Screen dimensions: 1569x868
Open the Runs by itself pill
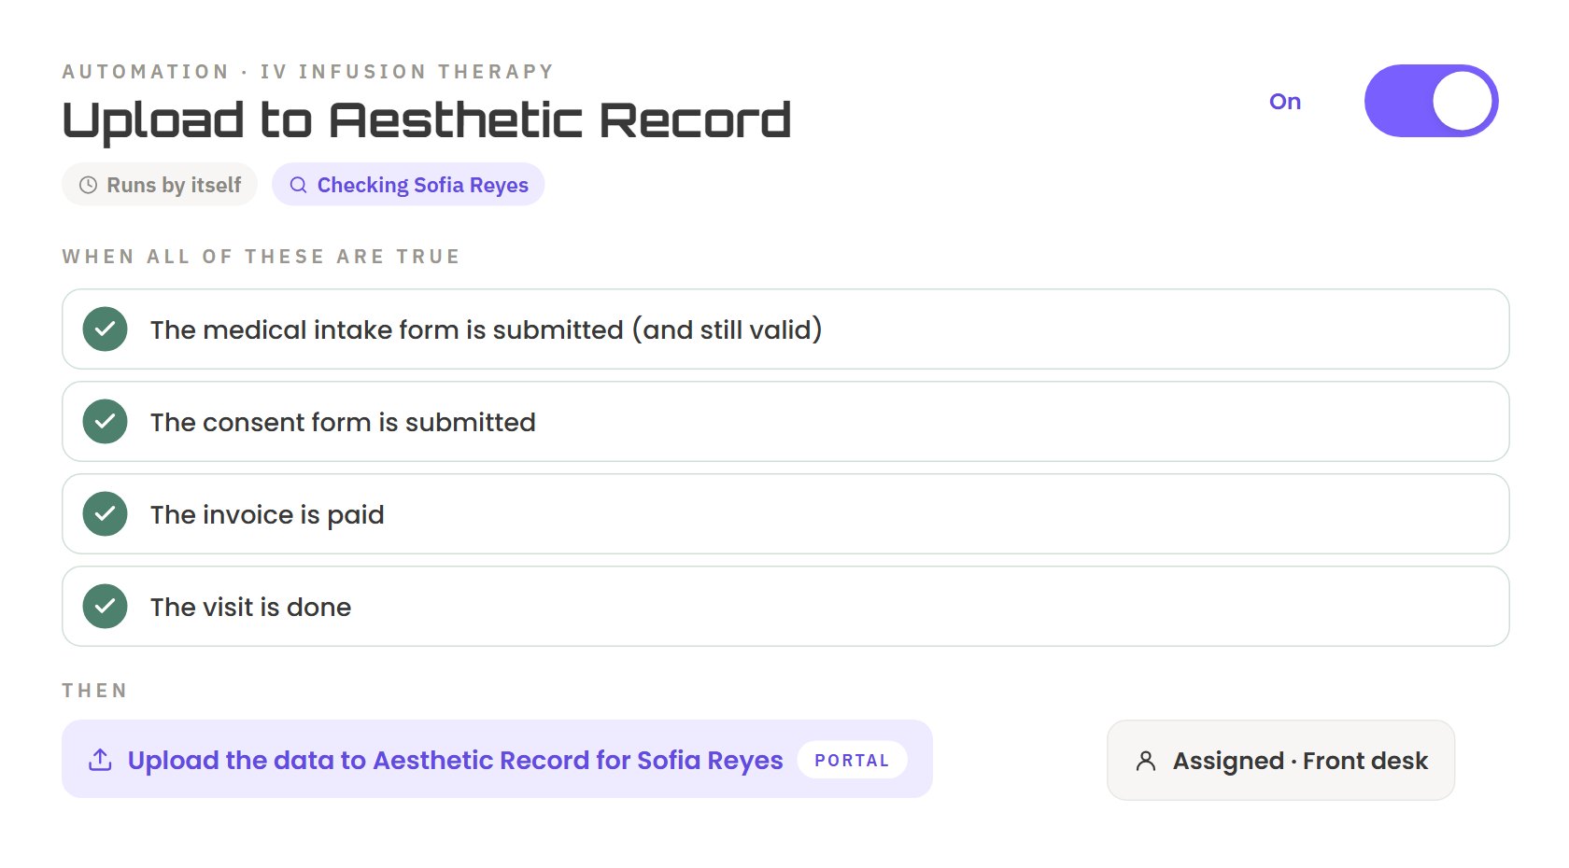pos(160,185)
